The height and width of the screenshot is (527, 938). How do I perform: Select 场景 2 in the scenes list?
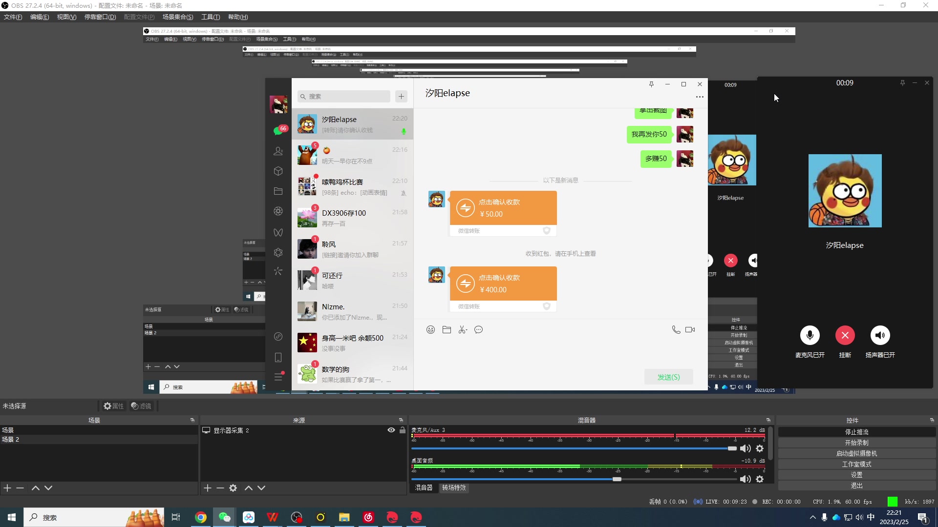(x=99, y=440)
